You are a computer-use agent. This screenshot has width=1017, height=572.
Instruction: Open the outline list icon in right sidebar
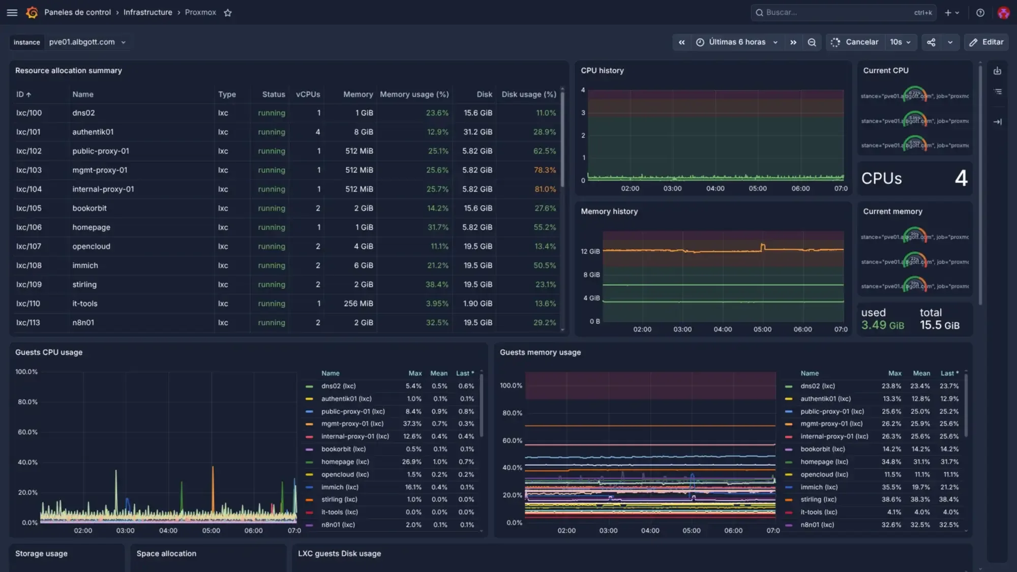(x=998, y=92)
